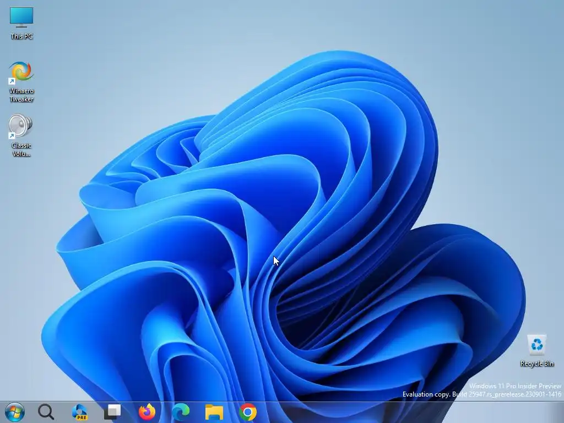Select the Recycle Bin icon
Viewport: 564px width, 423px height.
pyautogui.click(x=536, y=350)
